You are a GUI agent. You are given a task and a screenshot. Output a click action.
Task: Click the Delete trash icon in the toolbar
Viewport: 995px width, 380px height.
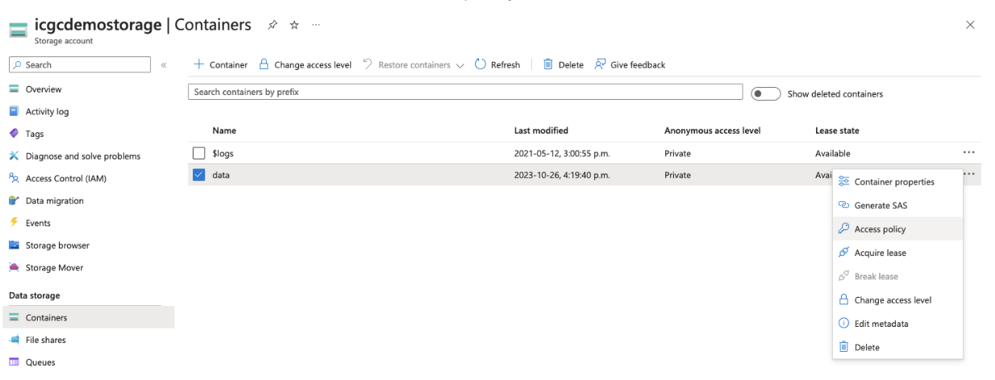click(548, 64)
